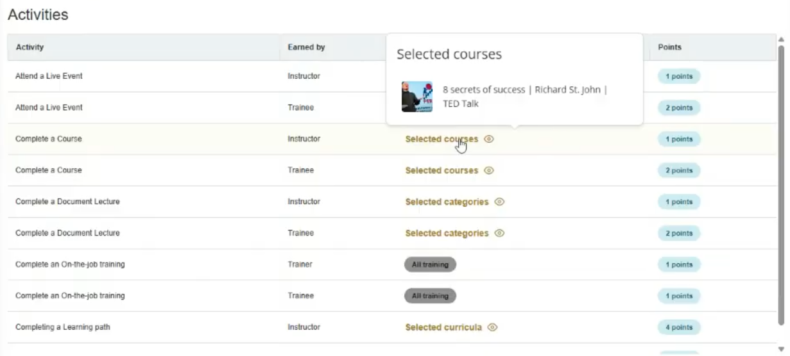Open Selected categories link for Trainee Document Lecture

(447, 233)
